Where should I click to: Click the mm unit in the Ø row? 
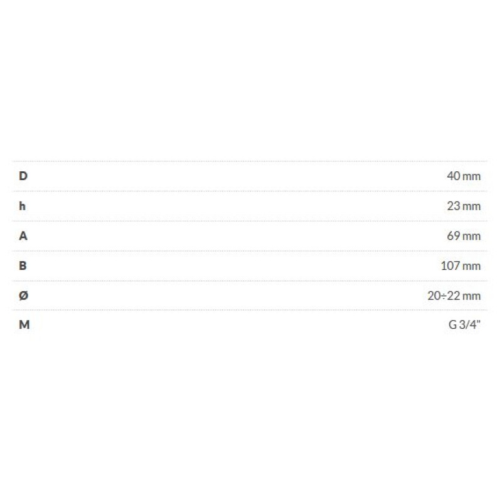pyautogui.click(x=472, y=296)
